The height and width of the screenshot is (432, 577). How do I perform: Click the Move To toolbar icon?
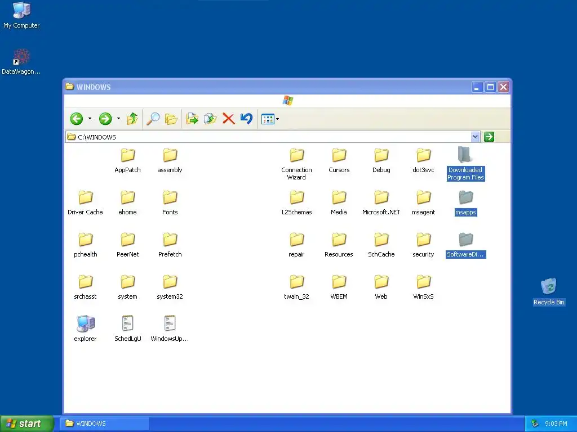click(x=192, y=119)
